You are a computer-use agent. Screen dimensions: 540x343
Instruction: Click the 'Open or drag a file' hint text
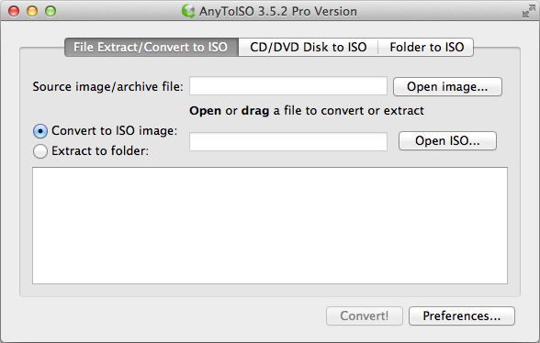(x=307, y=111)
